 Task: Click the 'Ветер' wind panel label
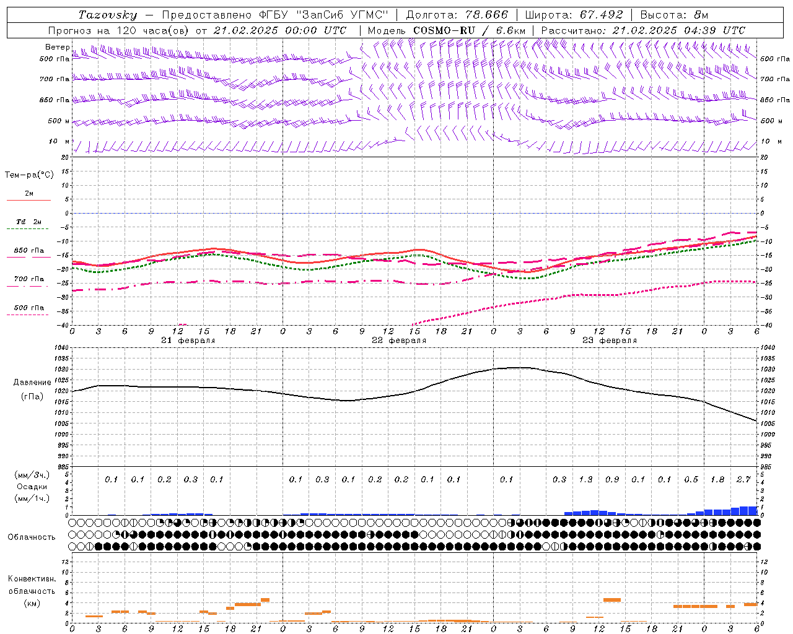pyautogui.click(x=57, y=47)
